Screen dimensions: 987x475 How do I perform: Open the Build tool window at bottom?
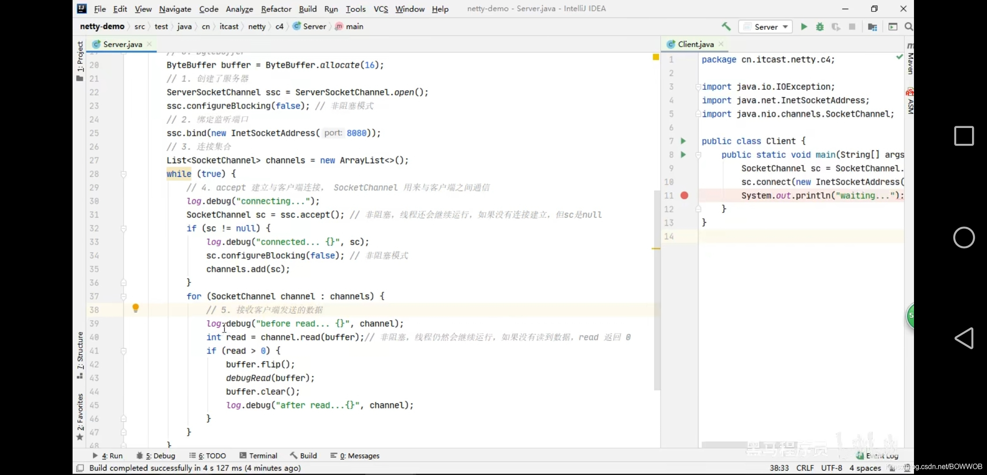tap(303, 456)
